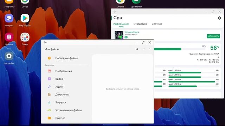Install the advertised Хроники Хаоса game
225x126 pixels.
[x=213, y=36]
